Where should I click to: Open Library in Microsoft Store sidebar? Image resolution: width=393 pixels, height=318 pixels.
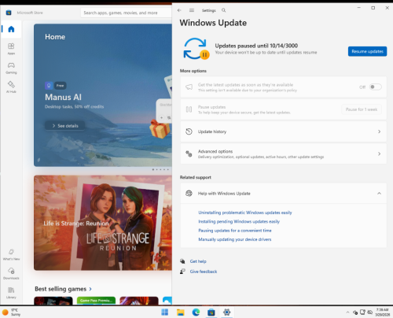[11, 293]
